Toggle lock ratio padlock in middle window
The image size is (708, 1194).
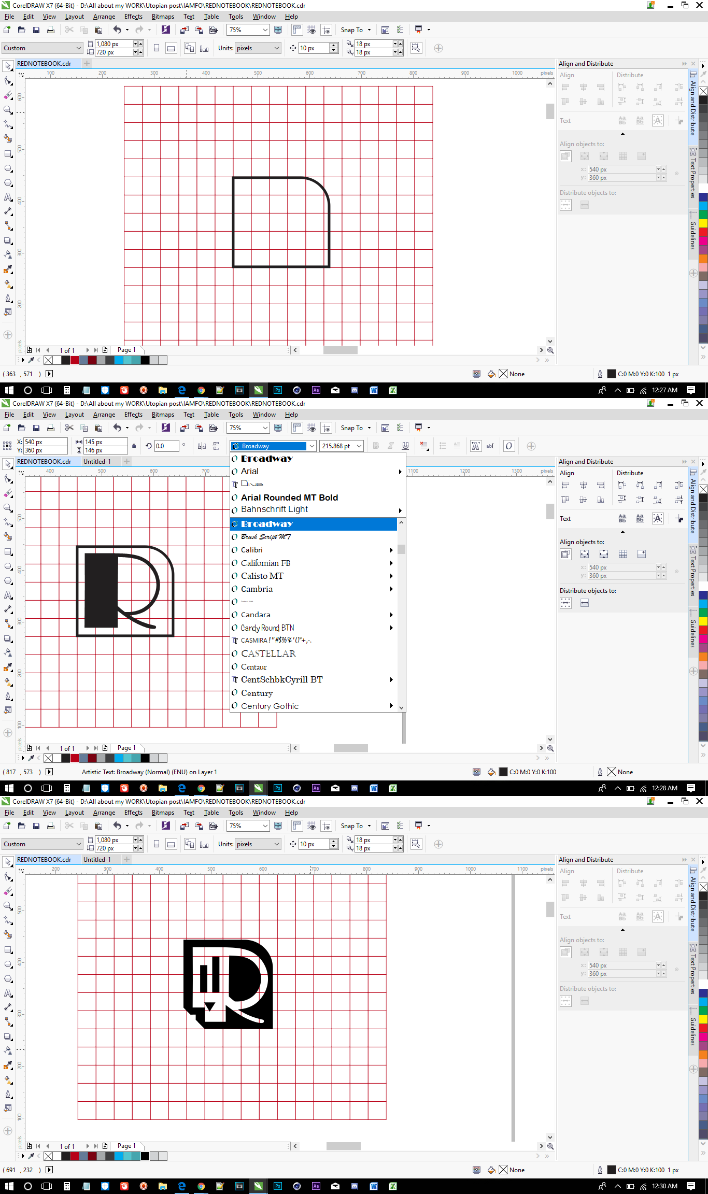134,446
